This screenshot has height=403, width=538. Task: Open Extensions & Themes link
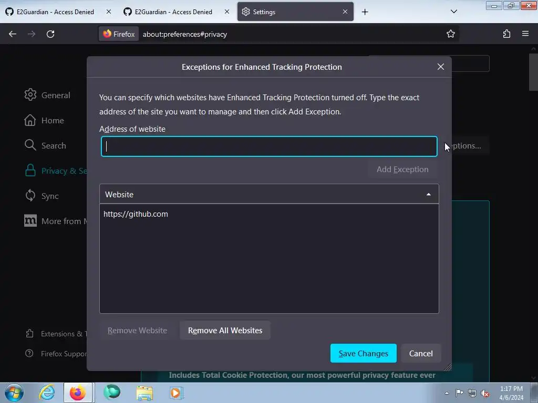[x=56, y=334]
